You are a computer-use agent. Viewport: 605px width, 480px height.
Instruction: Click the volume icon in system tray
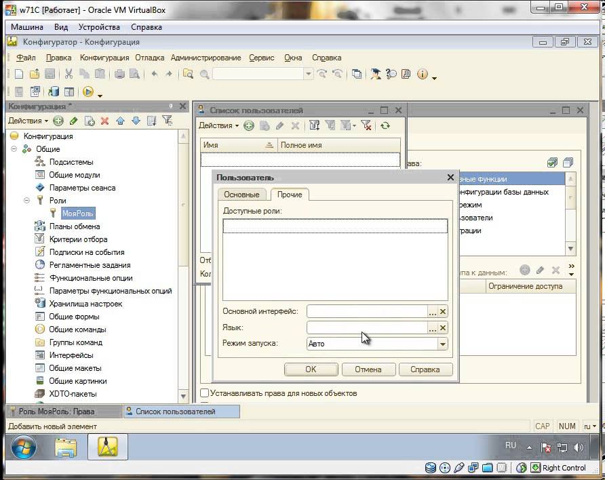pyautogui.click(x=578, y=447)
